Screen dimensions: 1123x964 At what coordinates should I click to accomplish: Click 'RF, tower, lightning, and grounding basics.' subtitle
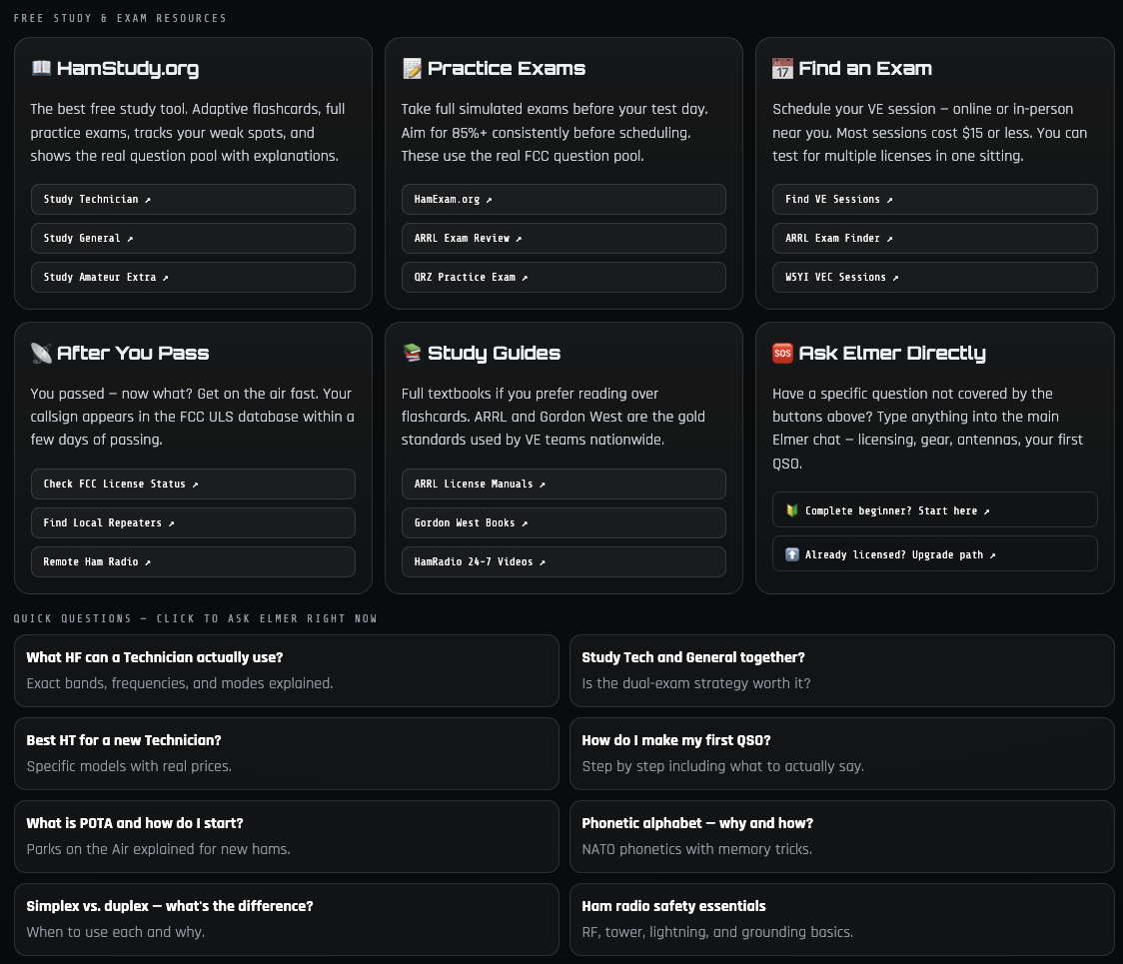(717, 932)
